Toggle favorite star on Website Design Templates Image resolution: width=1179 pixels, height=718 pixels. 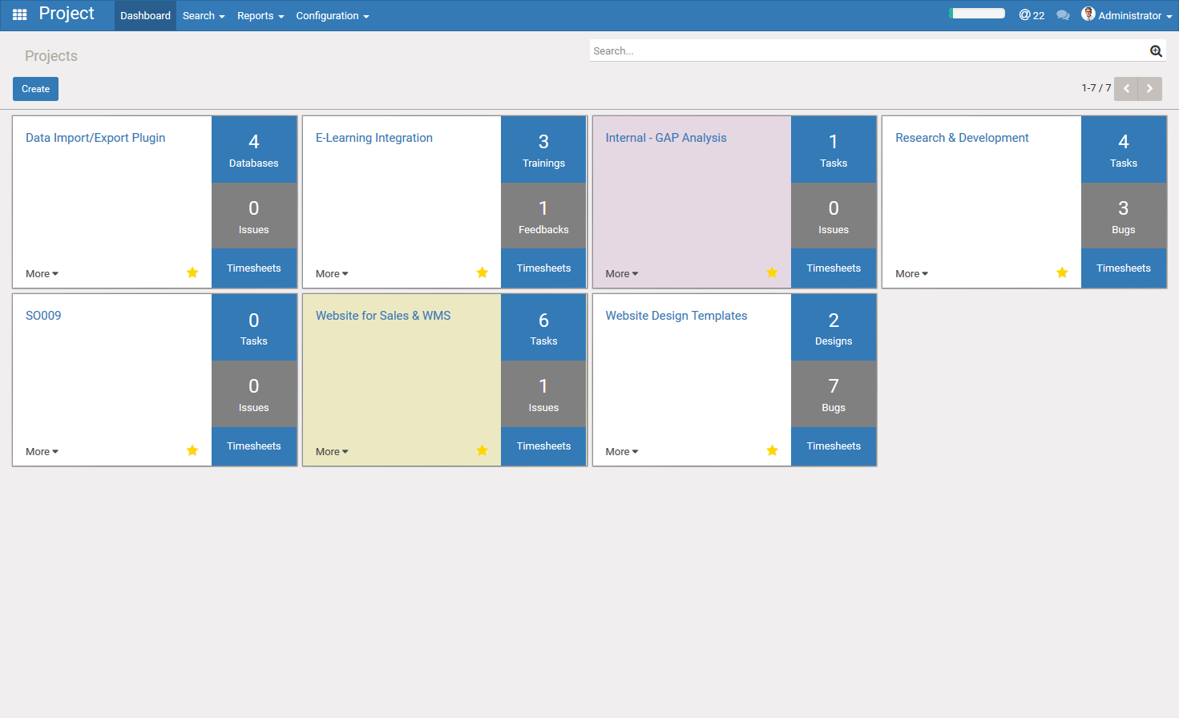(772, 450)
